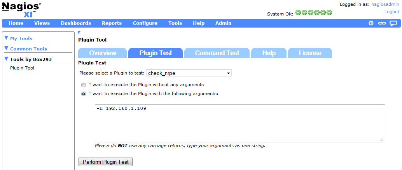Open the Views menu
Screen dimensions: 402x170
click(42, 23)
